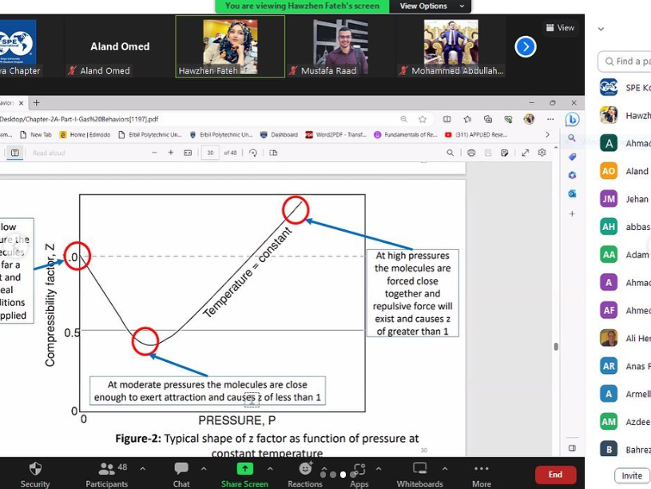The width and height of the screenshot is (651, 489).
Task: Open Edge sidebar Outlook icon
Action: click(x=572, y=193)
